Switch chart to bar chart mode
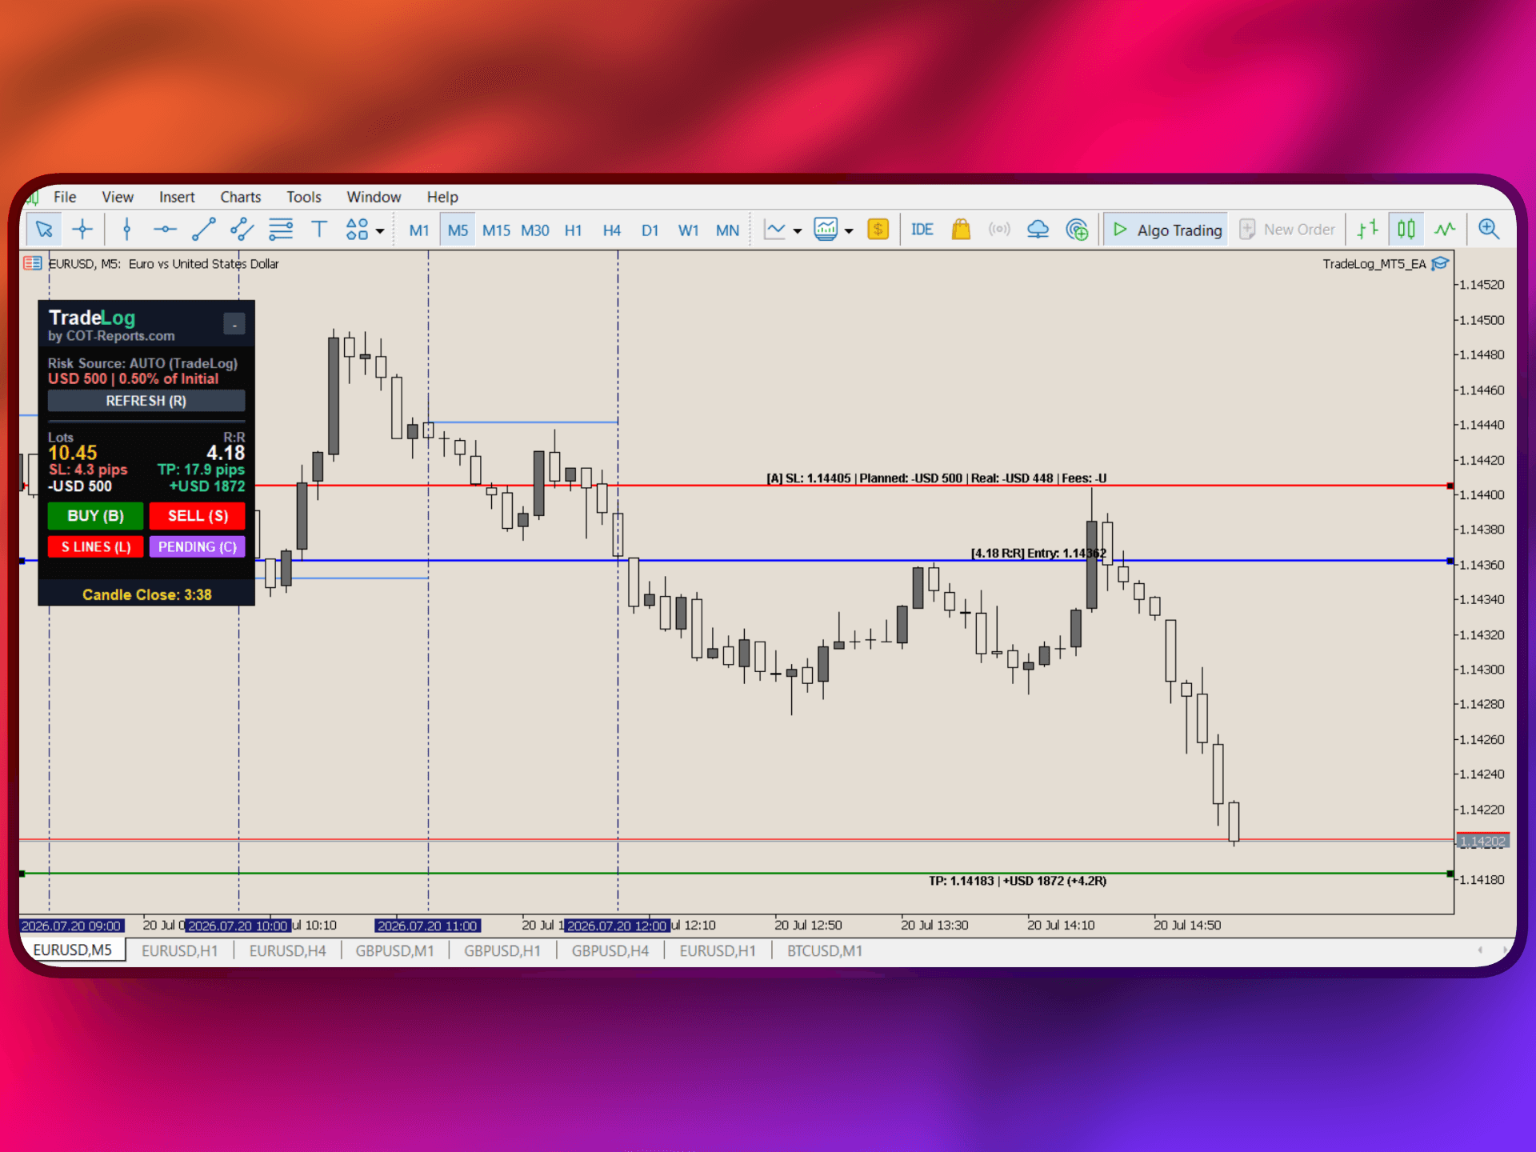1536x1152 pixels. click(x=1367, y=230)
